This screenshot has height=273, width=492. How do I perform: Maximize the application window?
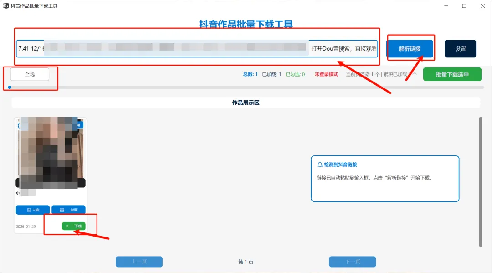tap(464, 5)
